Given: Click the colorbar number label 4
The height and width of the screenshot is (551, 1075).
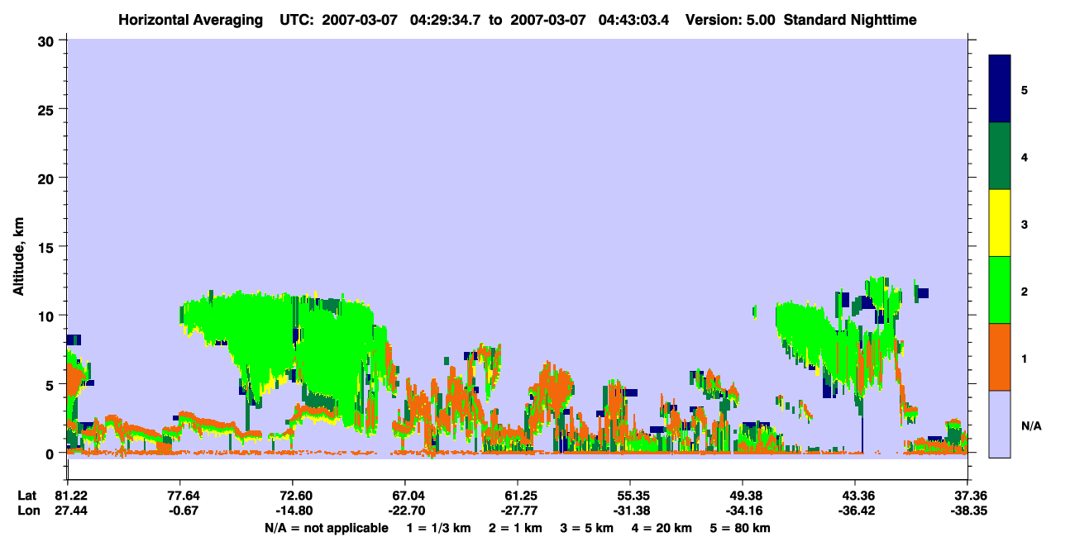Looking at the screenshot, I should (1025, 156).
